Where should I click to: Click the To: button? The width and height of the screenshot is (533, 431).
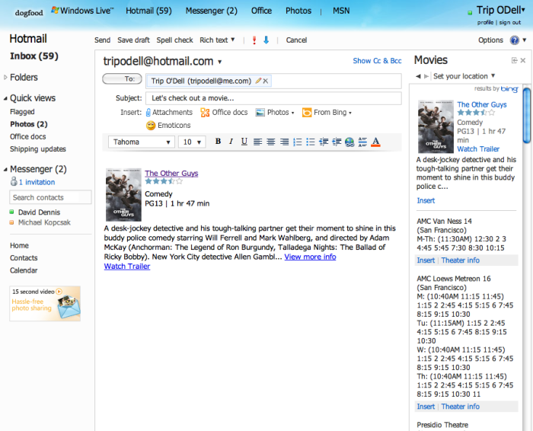pos(122,79)
